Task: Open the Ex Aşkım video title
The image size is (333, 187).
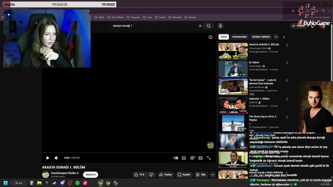Action: (254, 62)
